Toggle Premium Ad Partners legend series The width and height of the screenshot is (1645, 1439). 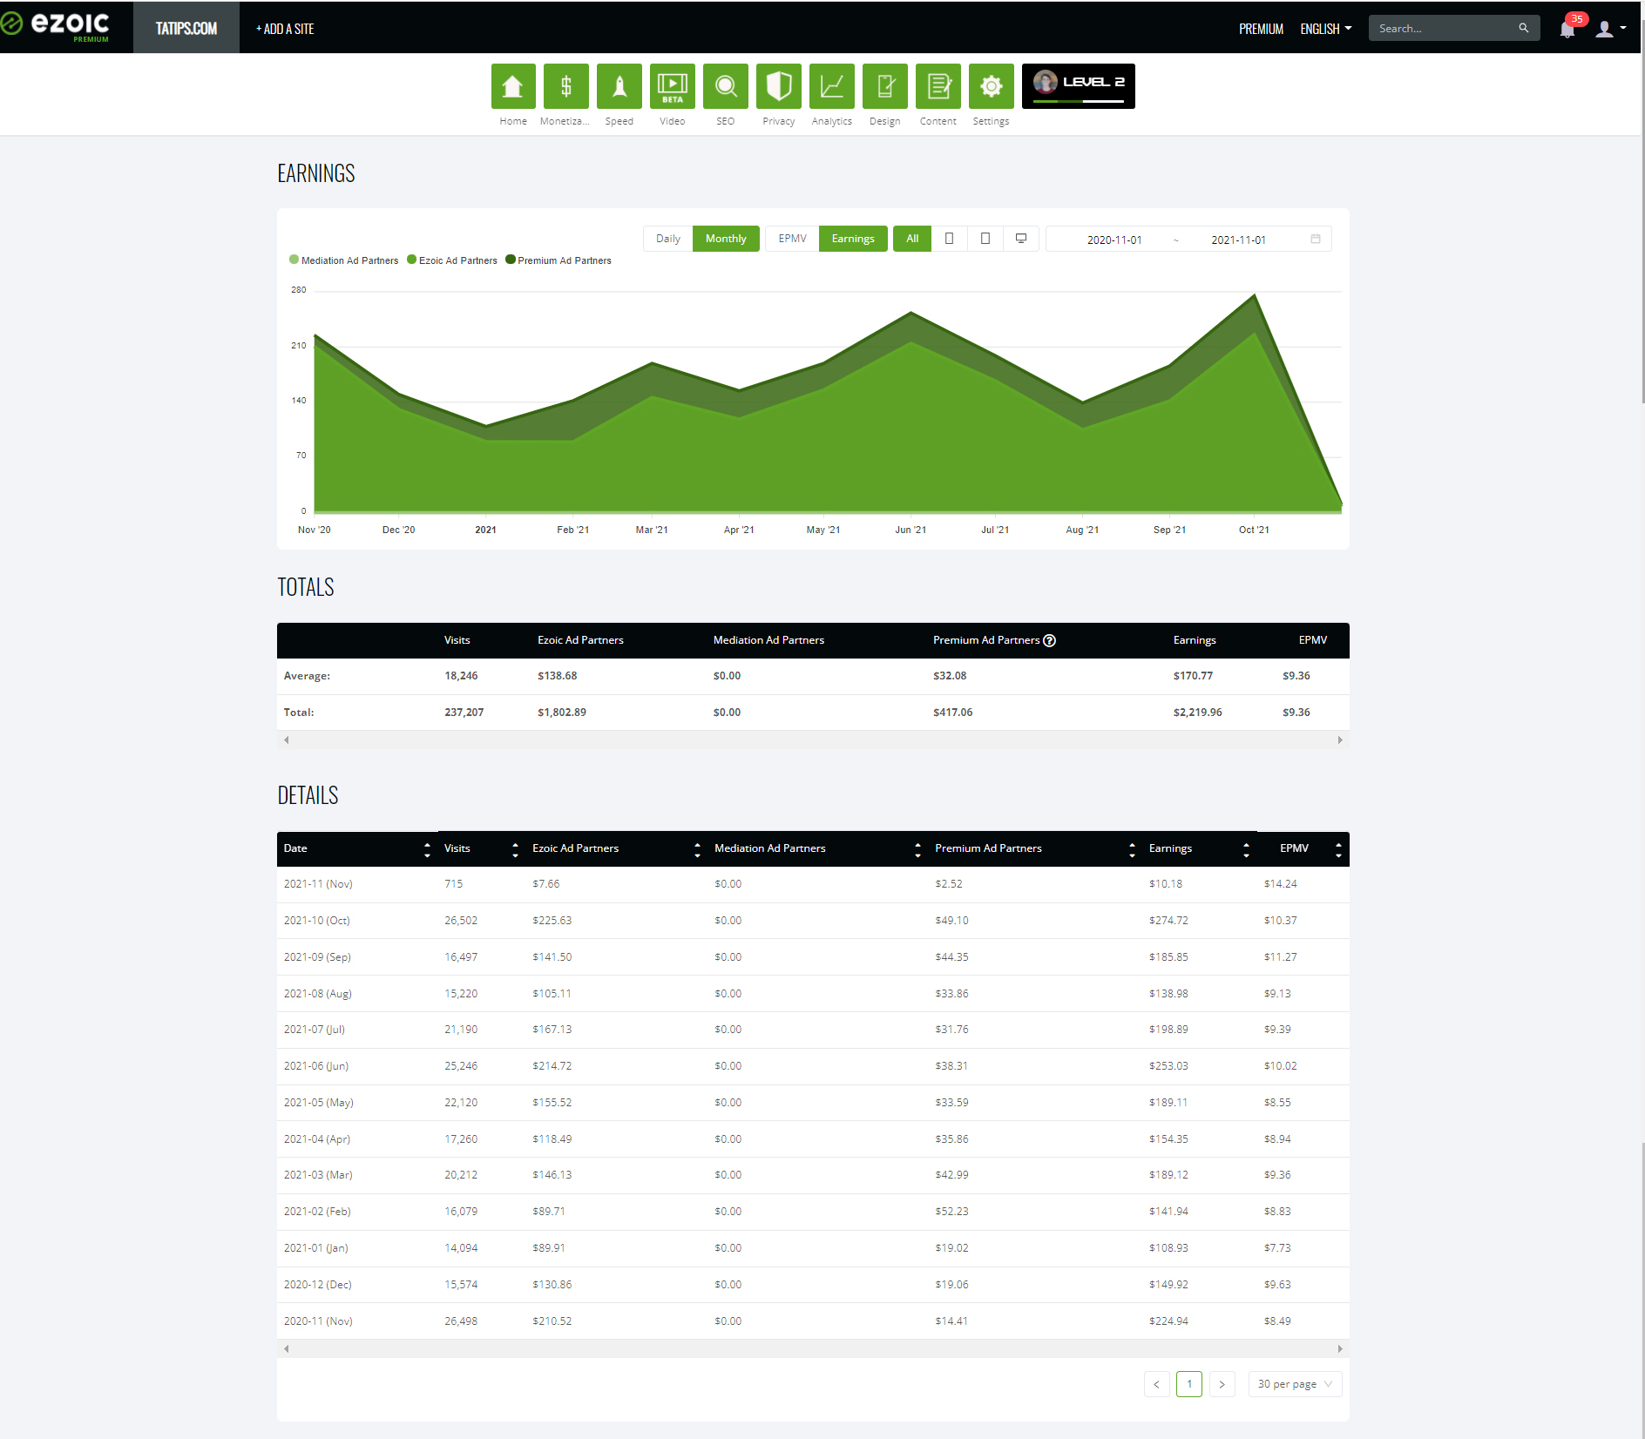point(558,260)
